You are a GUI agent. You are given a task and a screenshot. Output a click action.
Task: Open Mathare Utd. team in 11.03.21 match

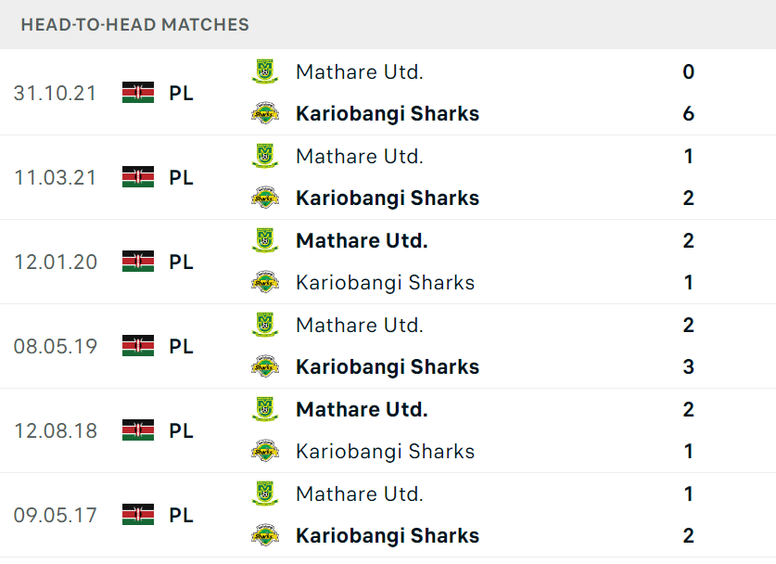click(360, 157)
